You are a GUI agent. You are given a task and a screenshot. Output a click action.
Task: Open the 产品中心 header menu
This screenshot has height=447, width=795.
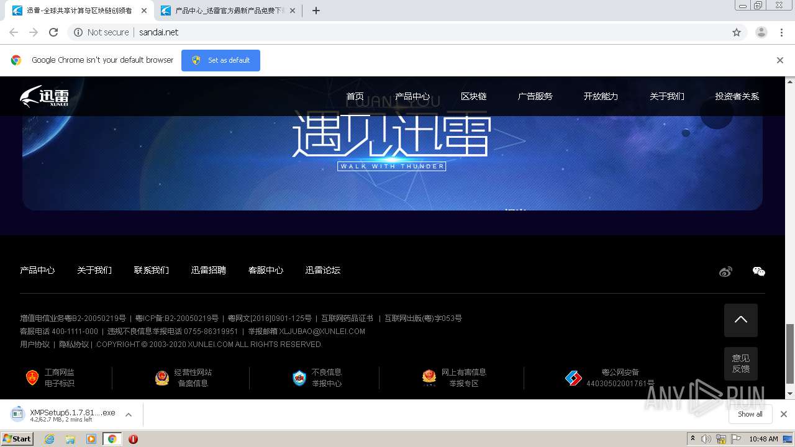[412, 96]
